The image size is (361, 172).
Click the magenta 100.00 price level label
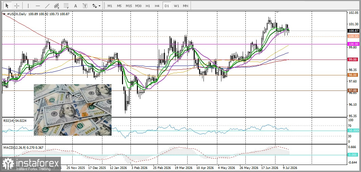click(x=353, y=44)
